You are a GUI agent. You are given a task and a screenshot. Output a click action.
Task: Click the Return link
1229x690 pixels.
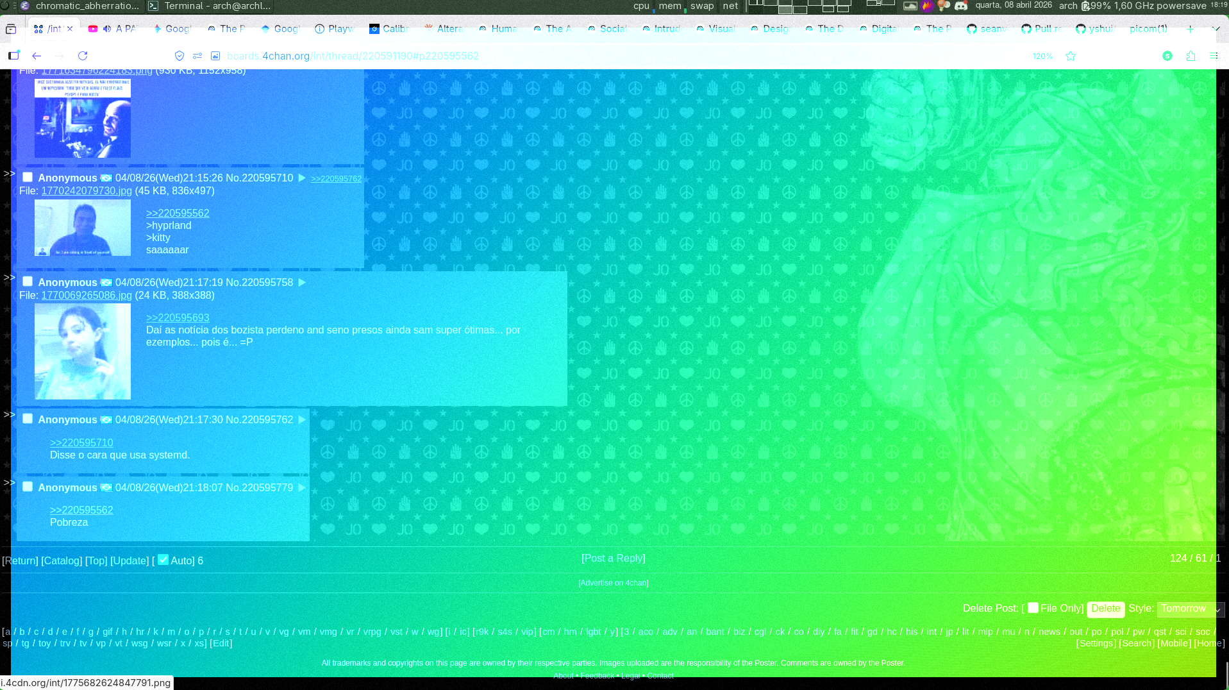click(x=21, y=560)
